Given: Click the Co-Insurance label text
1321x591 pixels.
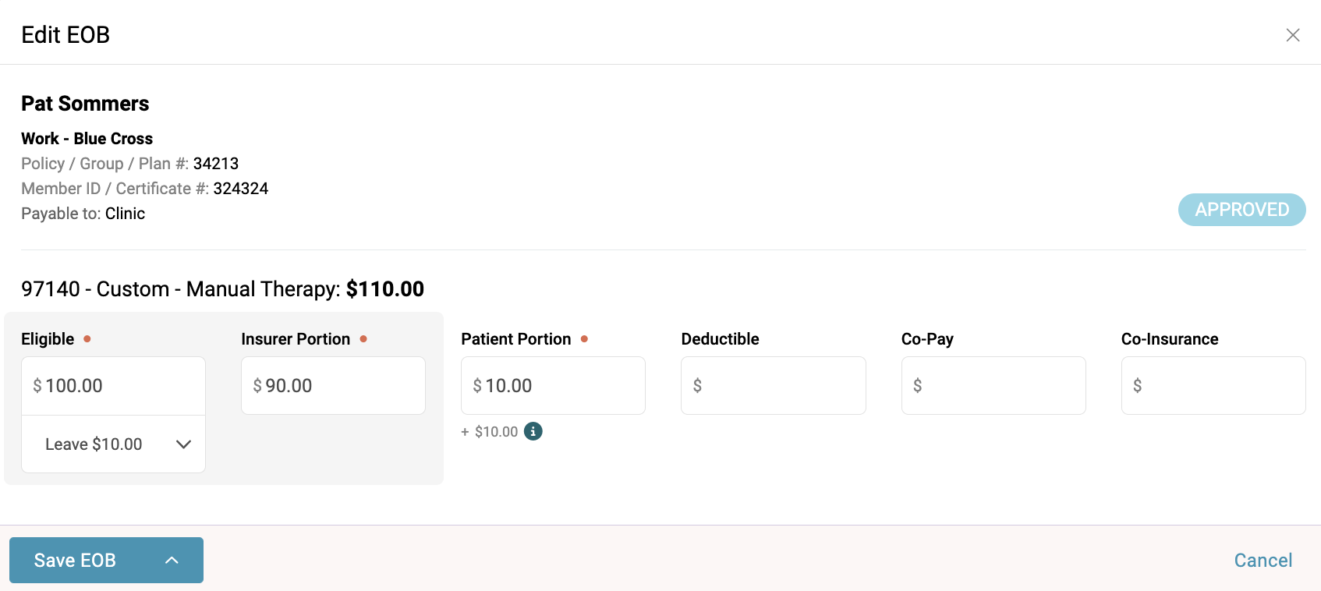Looking at the screenshot, I should pos(1170,339).
